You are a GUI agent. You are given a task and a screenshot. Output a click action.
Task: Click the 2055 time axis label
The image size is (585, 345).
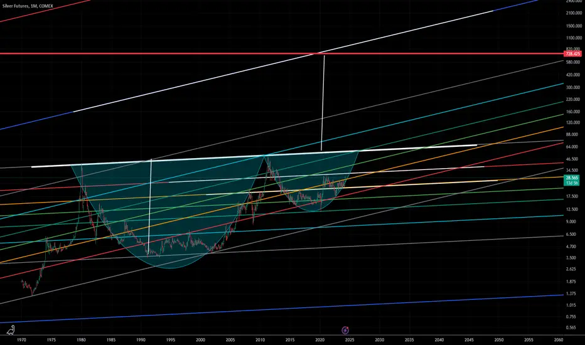coord(529,340)
